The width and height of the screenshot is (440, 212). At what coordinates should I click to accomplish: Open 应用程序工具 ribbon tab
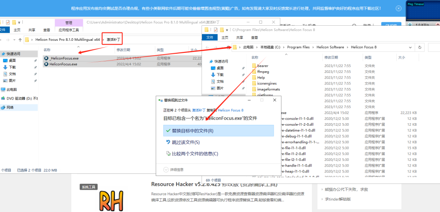[69, 30]
